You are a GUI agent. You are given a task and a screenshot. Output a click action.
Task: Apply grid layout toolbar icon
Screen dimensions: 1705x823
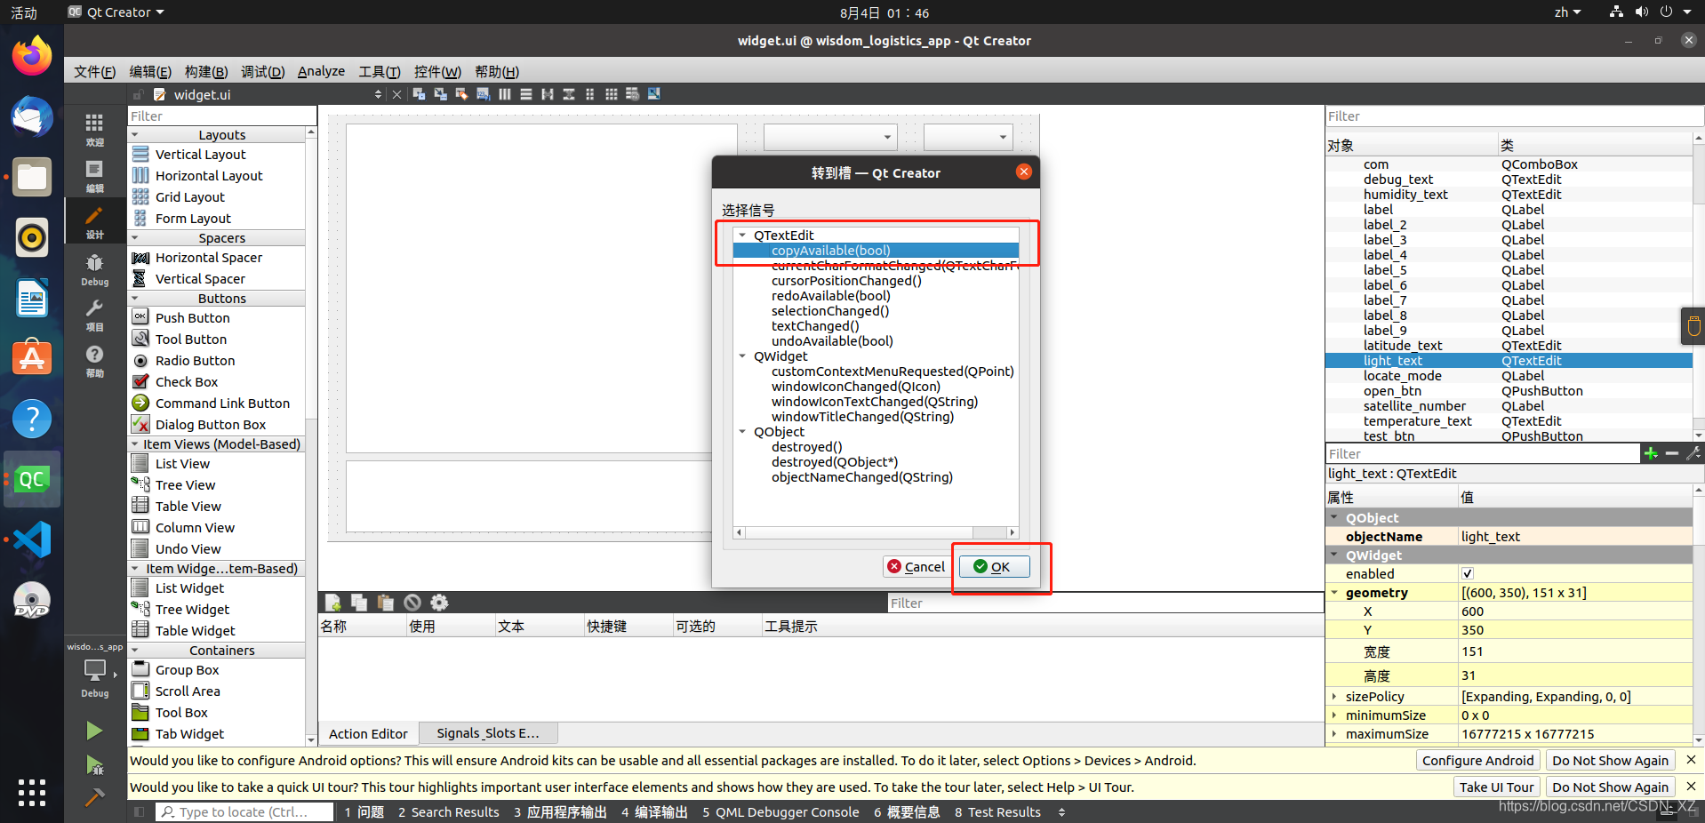pos(611,94)
